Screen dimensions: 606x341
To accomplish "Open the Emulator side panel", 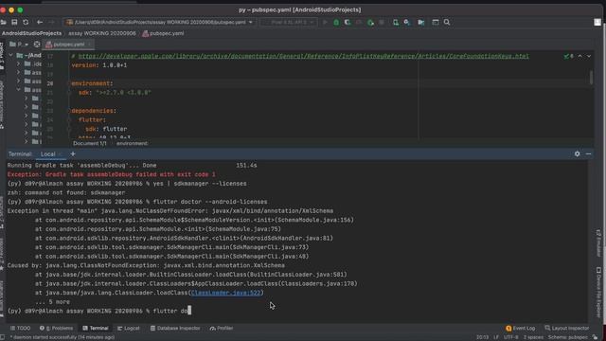I will (x=598, y=243).
